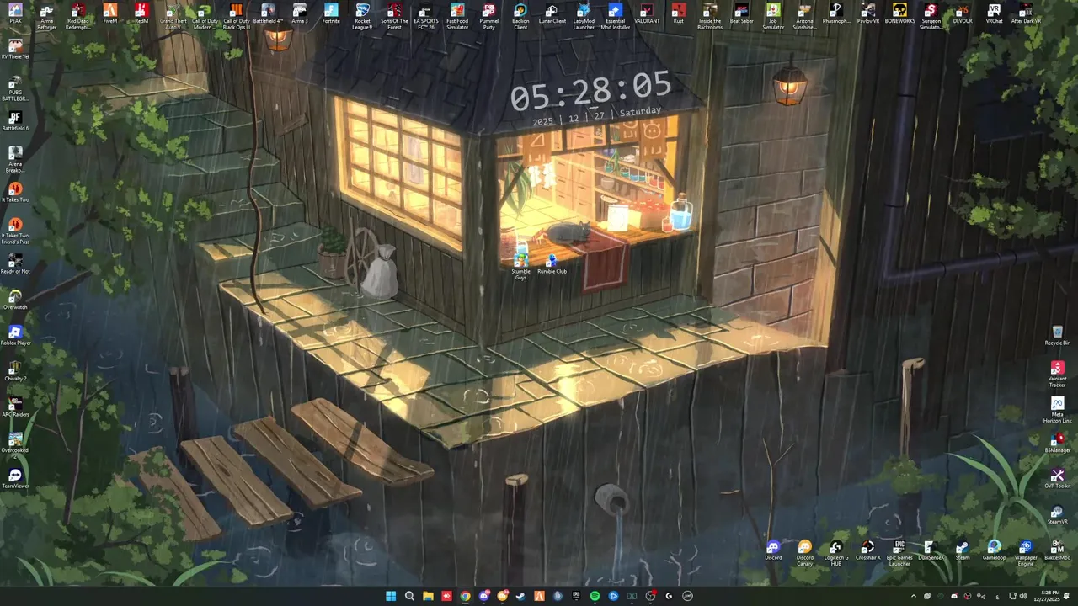1078x606 pixels.
Task: Select the Roblox Player shortcut
Action: [x=15, y=336]
